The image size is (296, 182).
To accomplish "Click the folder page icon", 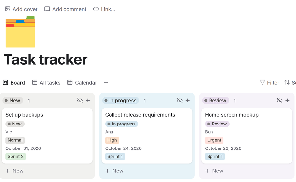I will pos(20,32).
